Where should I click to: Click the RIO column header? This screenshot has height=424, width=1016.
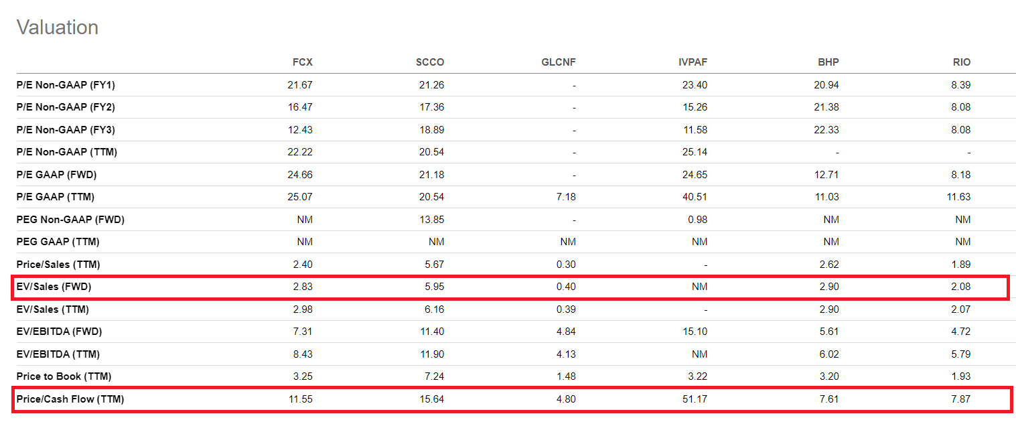pos(962,62)
